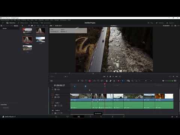Screen dimensions: 180x135
Task: Add a red flag to clip
Action: 118,81
